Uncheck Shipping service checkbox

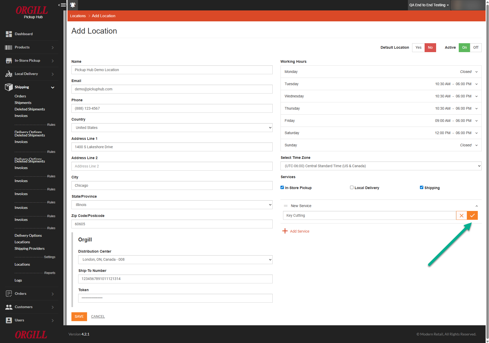click(x=421, y=188)
